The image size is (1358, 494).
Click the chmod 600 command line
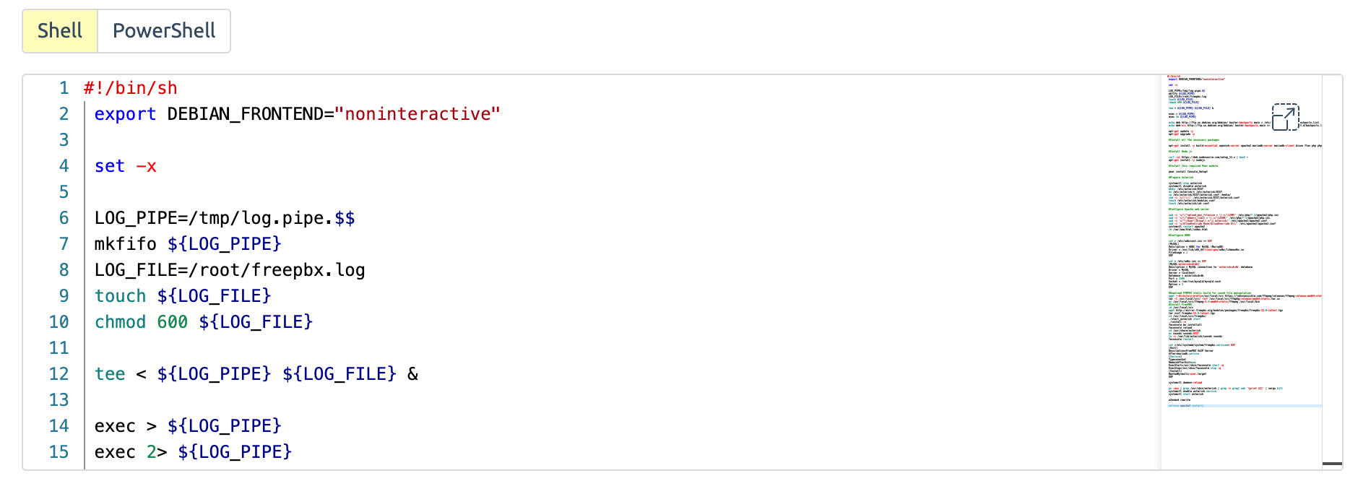tap(204, 322)
